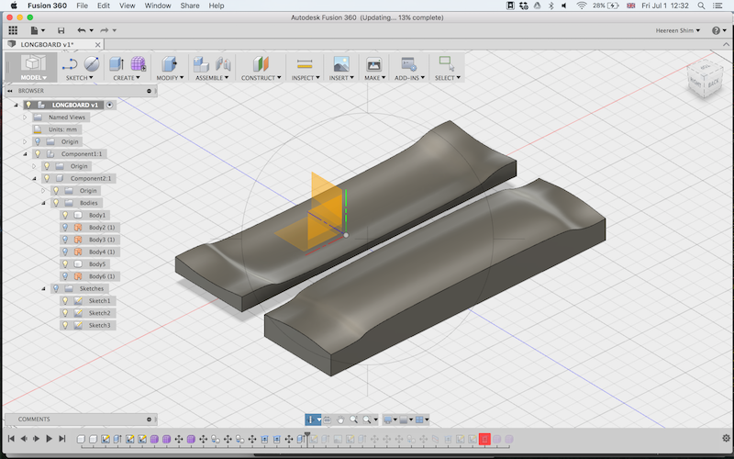Open the CONSTRUCT menu label
Image resolution: width=734 pixels, height=459 pixels.
click(261, 78)
